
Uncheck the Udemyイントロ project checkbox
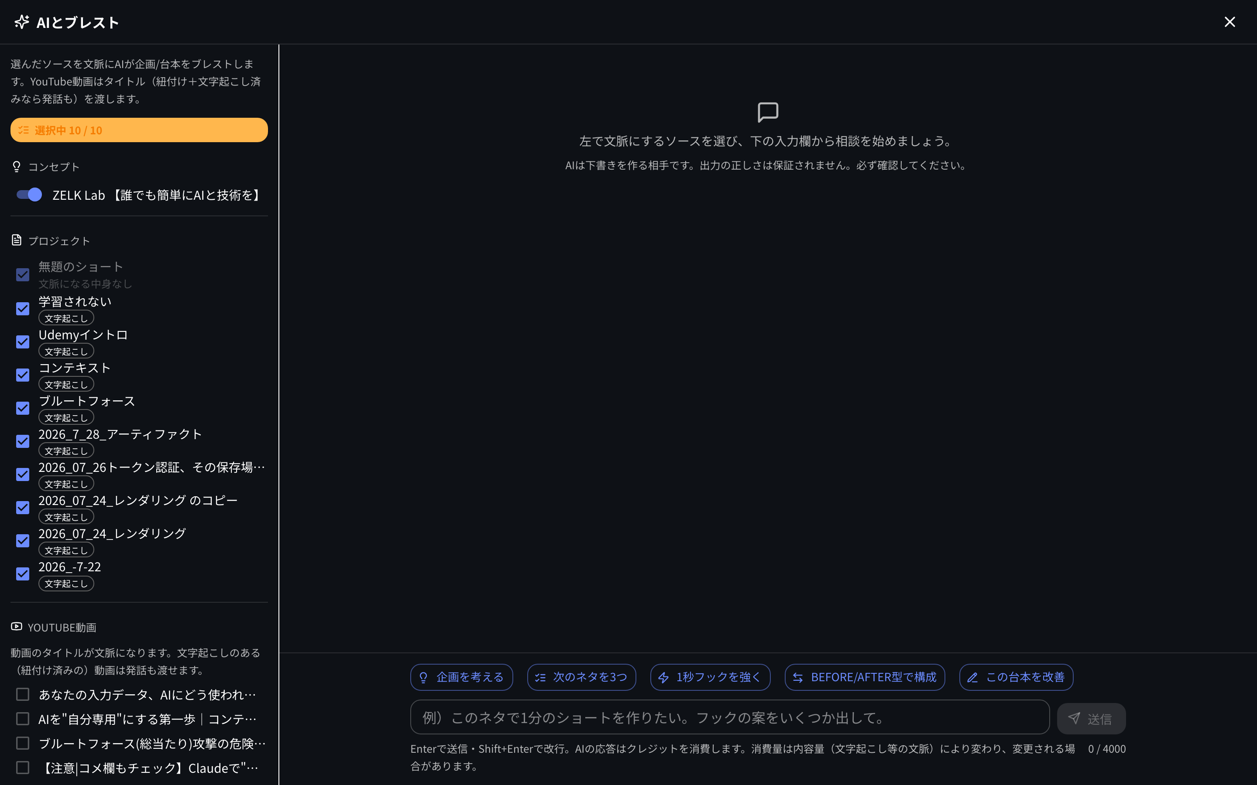pos(23,342)
